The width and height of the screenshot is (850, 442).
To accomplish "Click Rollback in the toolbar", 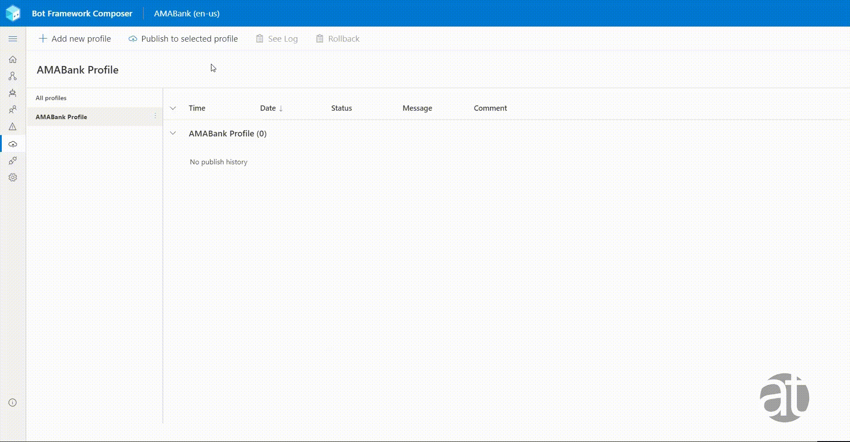I will click(338, 39).
